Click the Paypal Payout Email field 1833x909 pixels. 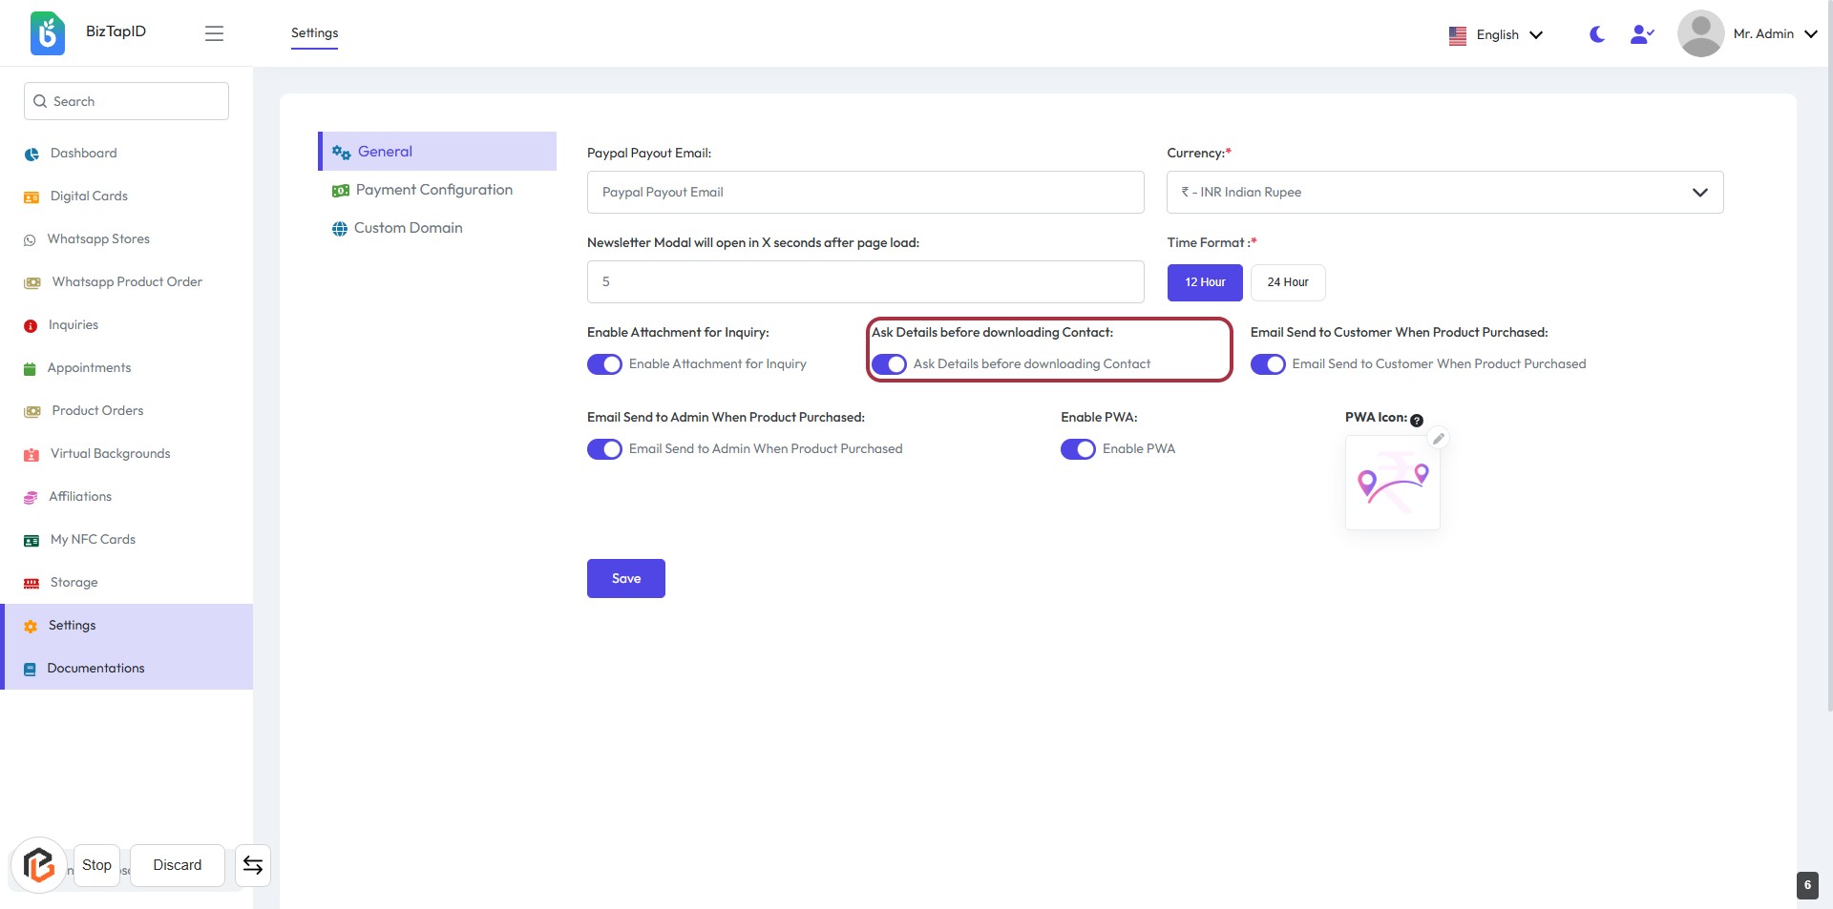click(x=865, y=193)
